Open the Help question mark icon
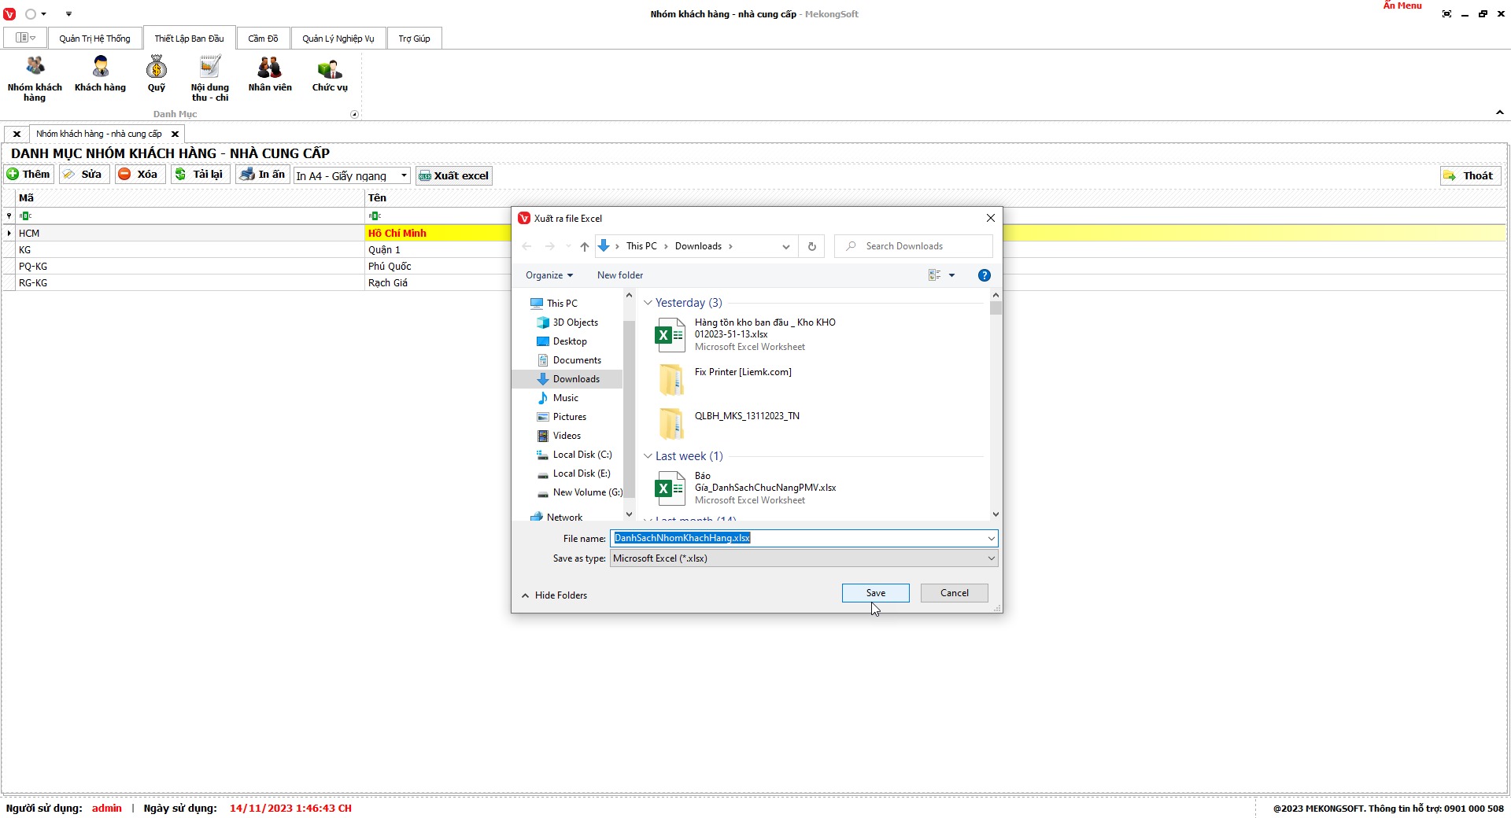Screen dimensions: 1511x818 [985, 275]
